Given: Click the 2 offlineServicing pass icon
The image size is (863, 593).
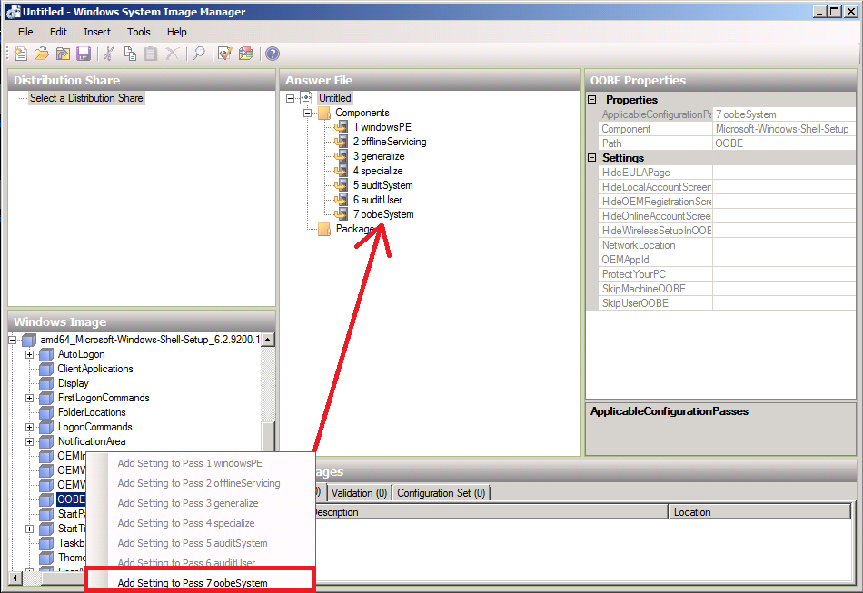Looking at the screenshot, I should 342,142.
